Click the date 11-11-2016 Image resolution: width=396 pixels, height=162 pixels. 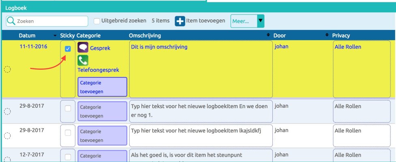pyautogui.click(x=33, y=47)
